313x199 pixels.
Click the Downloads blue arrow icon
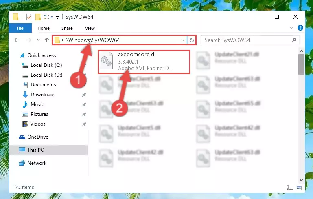click(25, 95)
